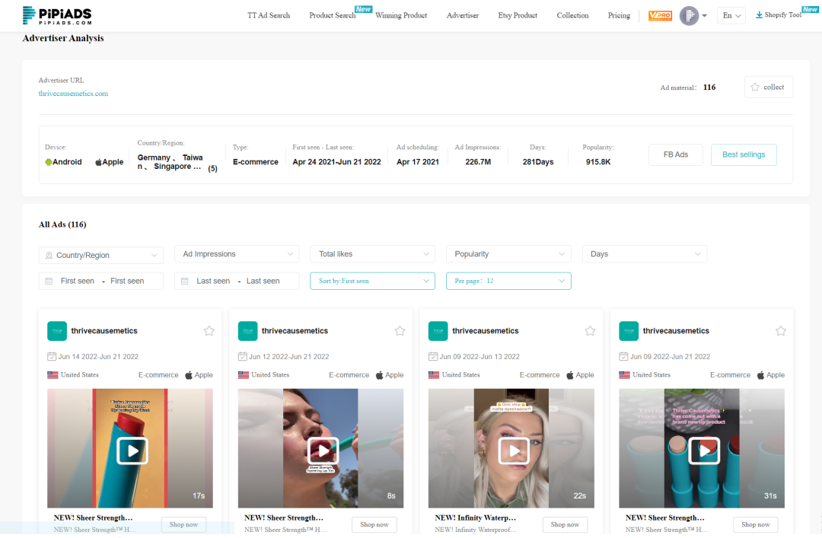
Task: Open the Country/Region filter dropdown
Action: coord(101,255)
